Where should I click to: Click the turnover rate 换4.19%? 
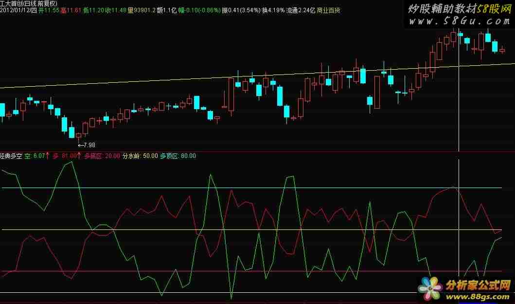[273, 10]
